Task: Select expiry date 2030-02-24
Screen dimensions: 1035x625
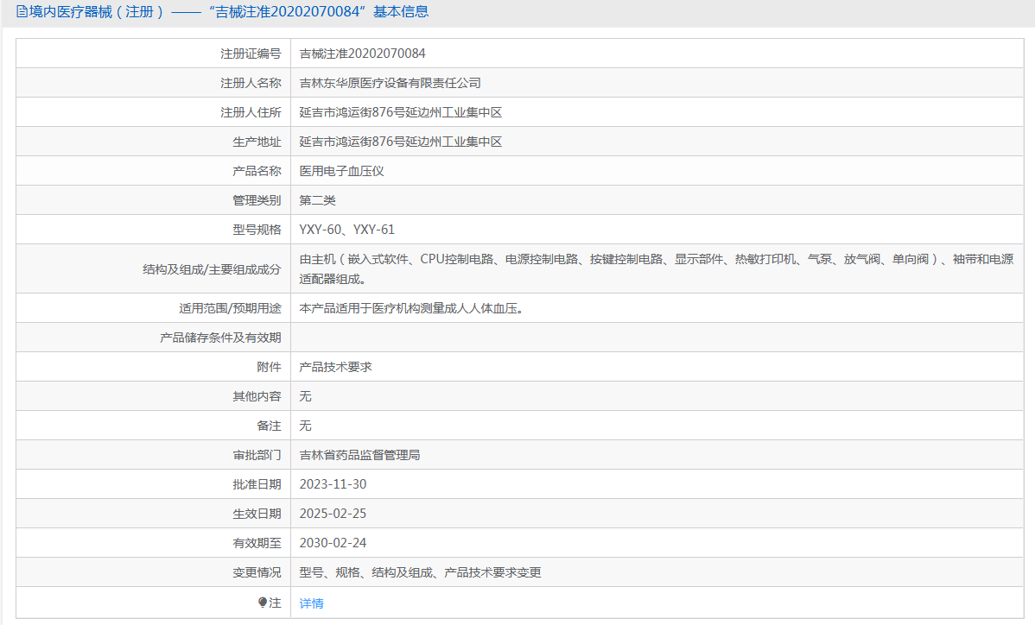Action: (333, 543)
